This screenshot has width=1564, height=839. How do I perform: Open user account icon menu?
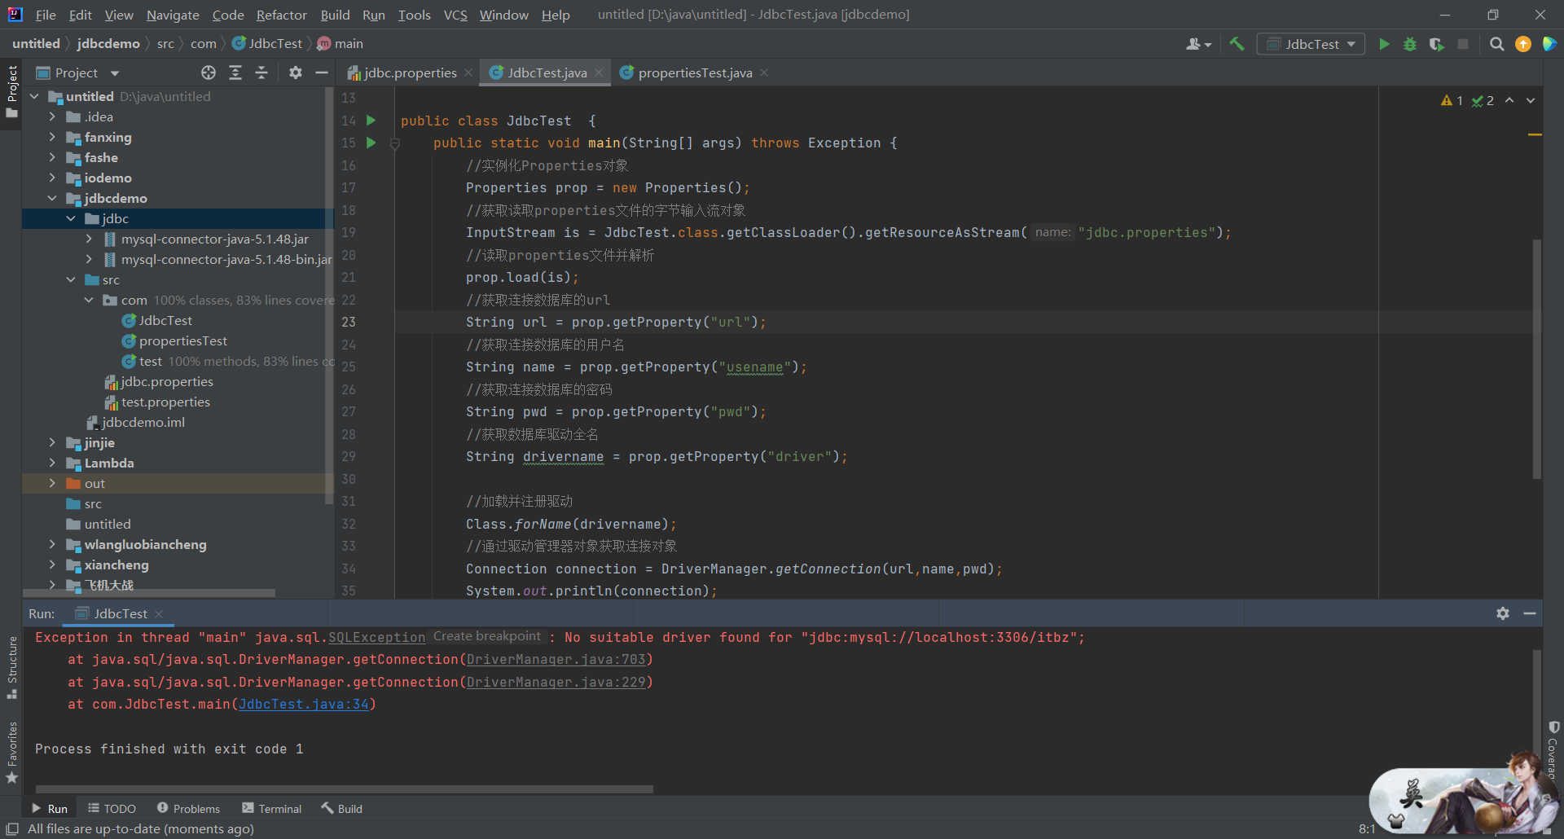pos(1198,44)
